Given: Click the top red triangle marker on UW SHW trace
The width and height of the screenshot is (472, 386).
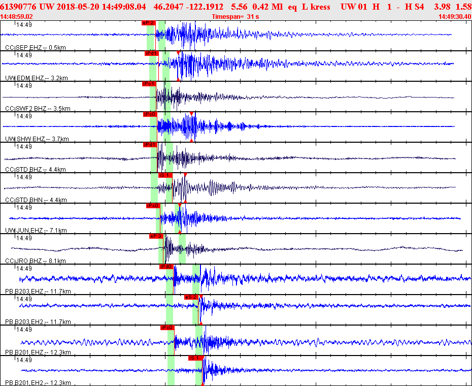Looking at the screenshot, I should point(191,114).
